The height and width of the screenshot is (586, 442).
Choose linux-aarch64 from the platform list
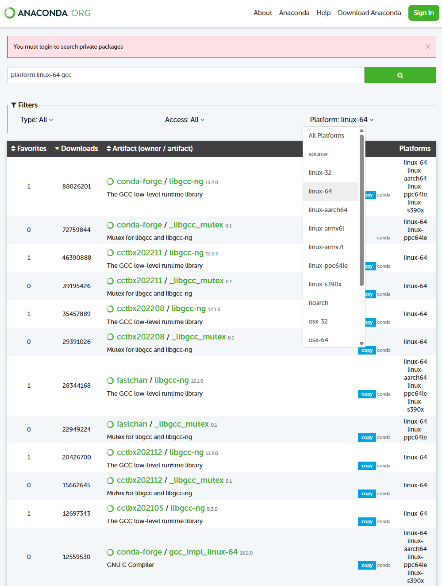coord(331,210)
